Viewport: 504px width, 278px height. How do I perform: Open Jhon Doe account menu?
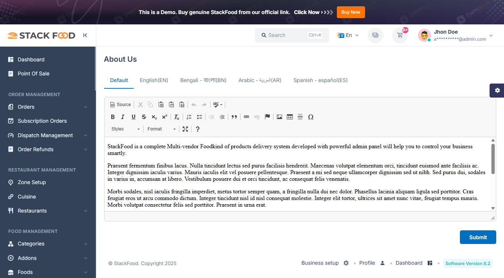click(x=455, y=35)
